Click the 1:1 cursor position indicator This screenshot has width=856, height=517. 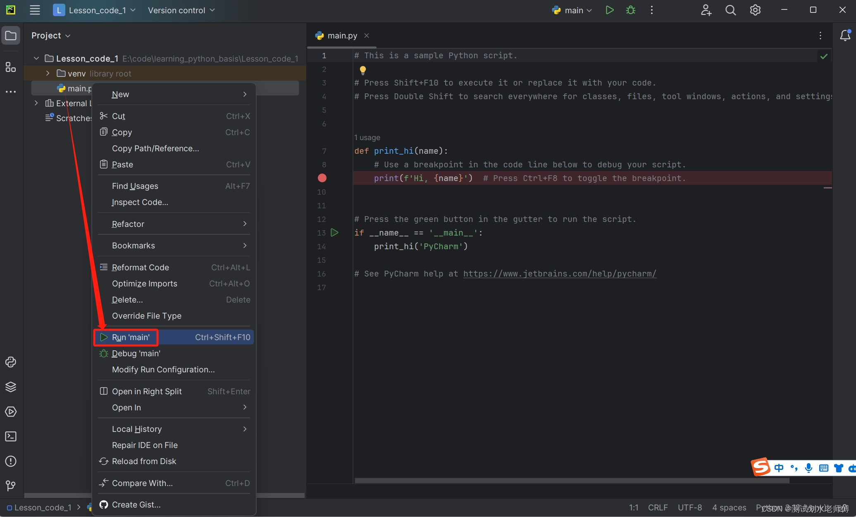[634, 507]
